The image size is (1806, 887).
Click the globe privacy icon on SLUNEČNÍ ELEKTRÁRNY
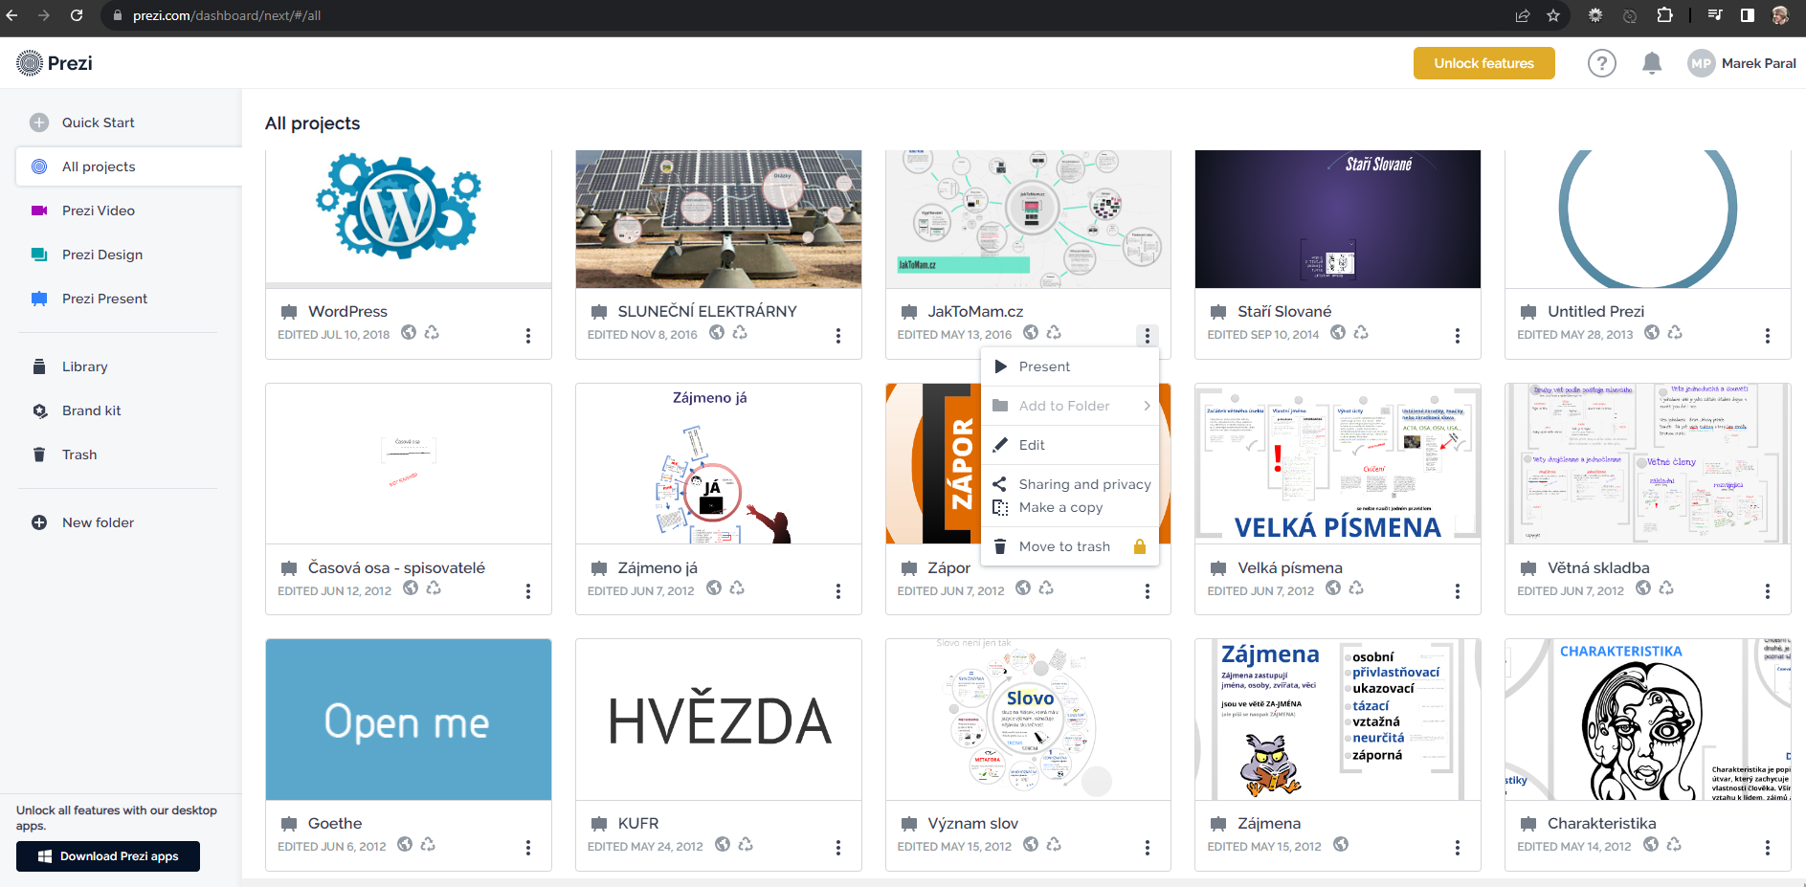[716, 332]
